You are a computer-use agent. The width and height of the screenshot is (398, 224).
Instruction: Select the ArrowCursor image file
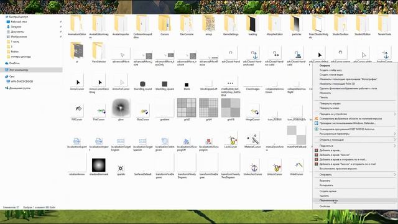point(77,82)
